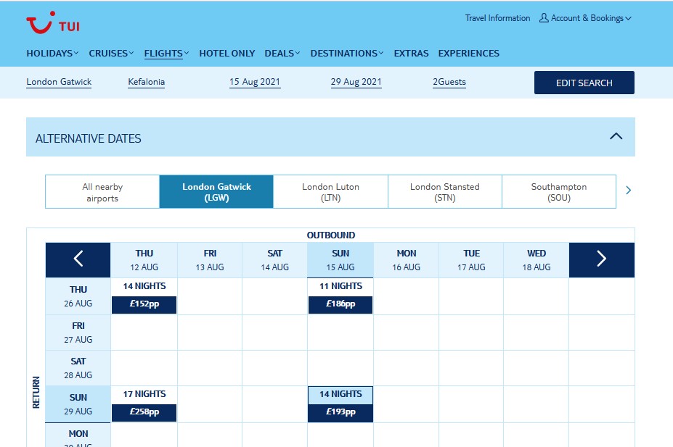Collapse the Alternative Dates panel
Viewport: 673px width, 447px height.
pos(616,137)
